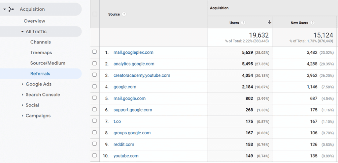Image resolution: width=338 pixels, height=163 pixels.
Task: Click the new users value 687
Action: [x=314, y=98]
